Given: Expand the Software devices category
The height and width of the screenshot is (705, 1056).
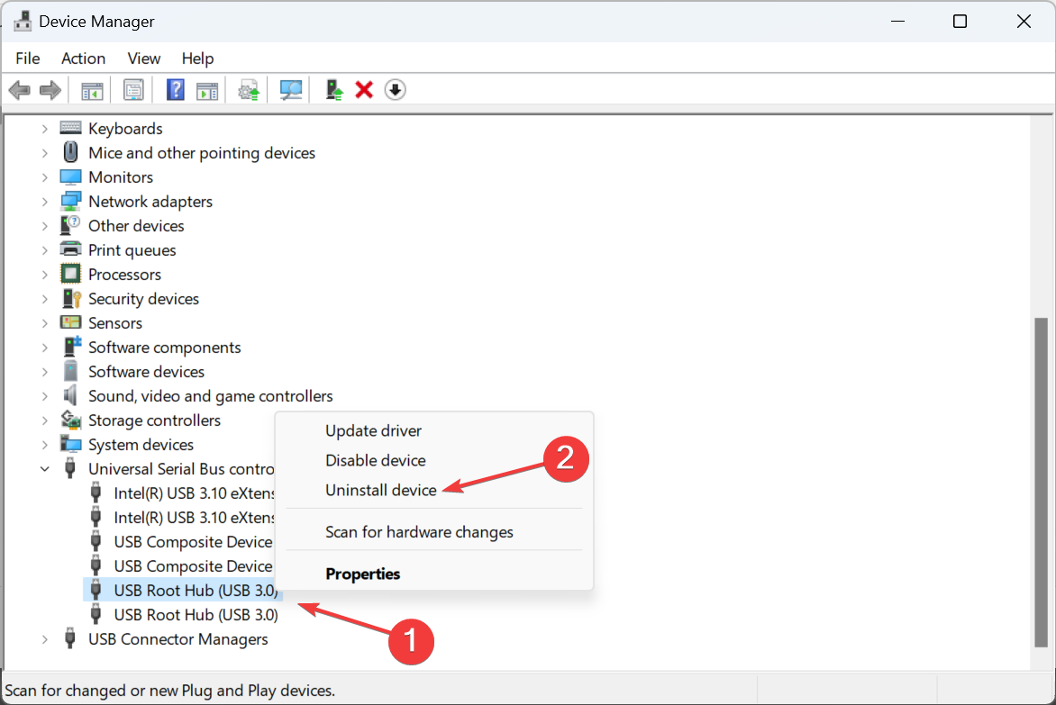Looking at the screenshot, I should click(44, 371).
